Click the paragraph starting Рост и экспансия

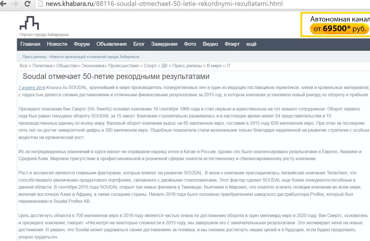(190, 187)
